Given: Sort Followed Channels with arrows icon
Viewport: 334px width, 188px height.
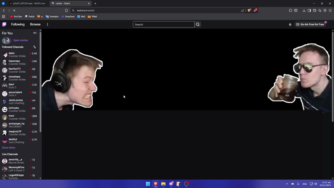Looking at the screenshot, I should [x=34, y=47].
